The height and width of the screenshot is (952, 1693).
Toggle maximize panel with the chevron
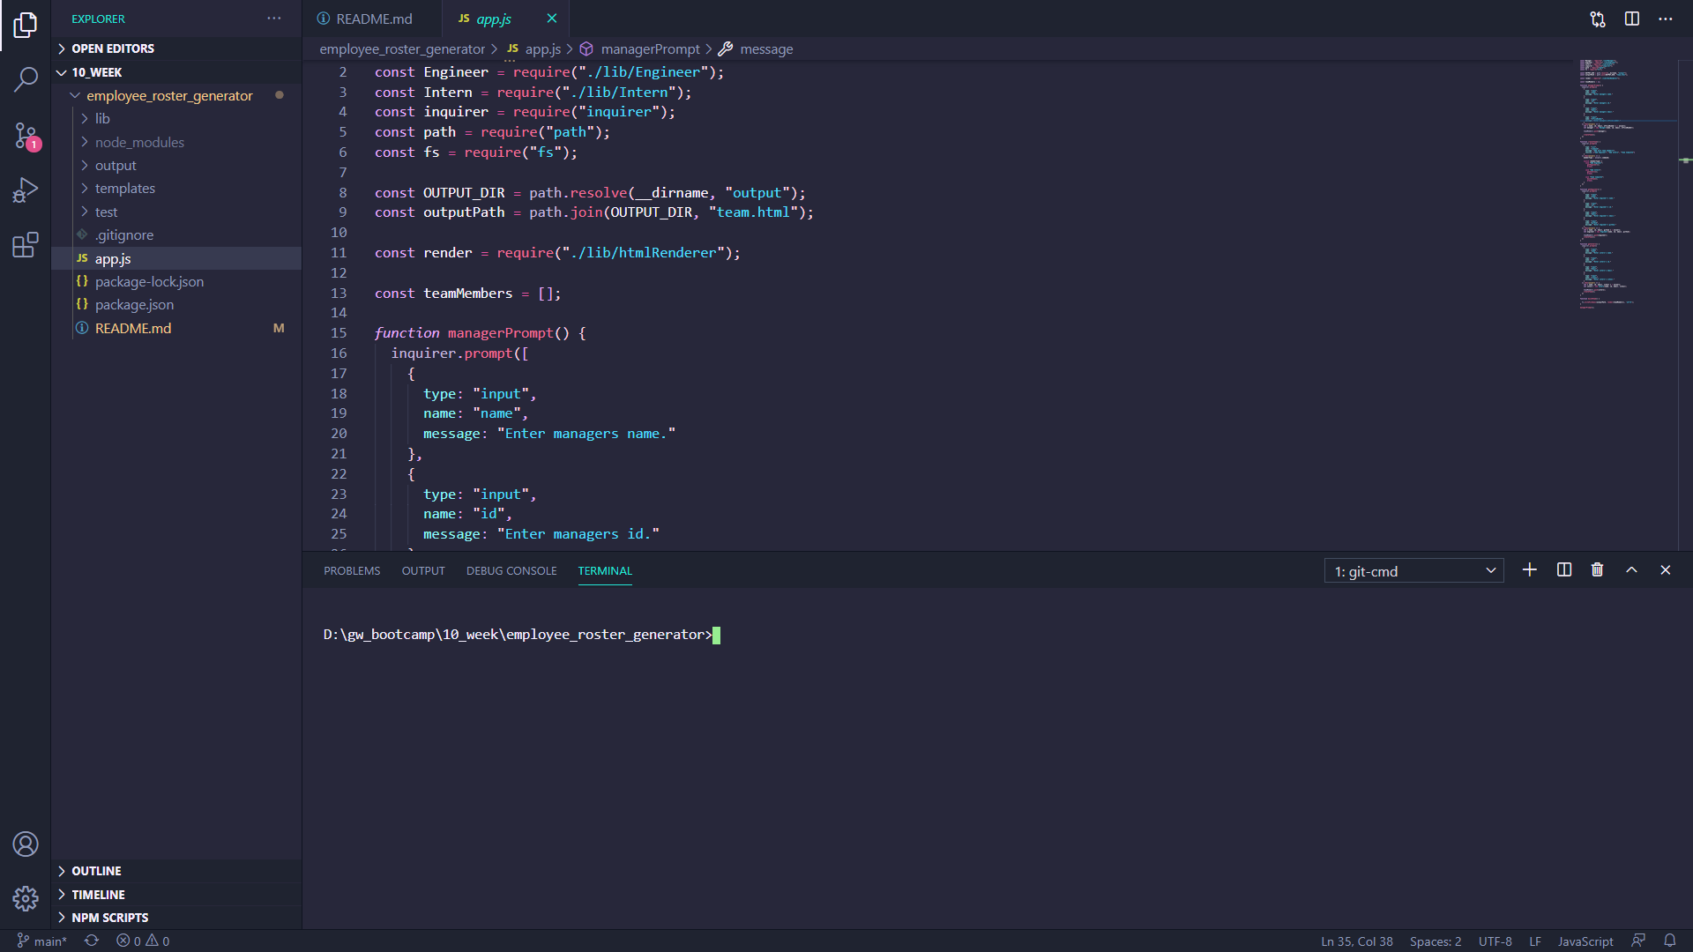click(x=1631, y=569)
